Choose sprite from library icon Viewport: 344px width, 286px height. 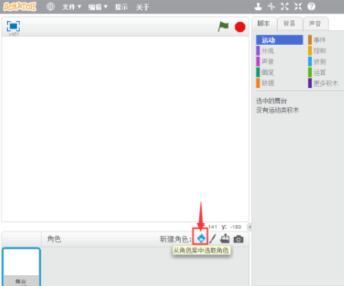coord(201,238)
